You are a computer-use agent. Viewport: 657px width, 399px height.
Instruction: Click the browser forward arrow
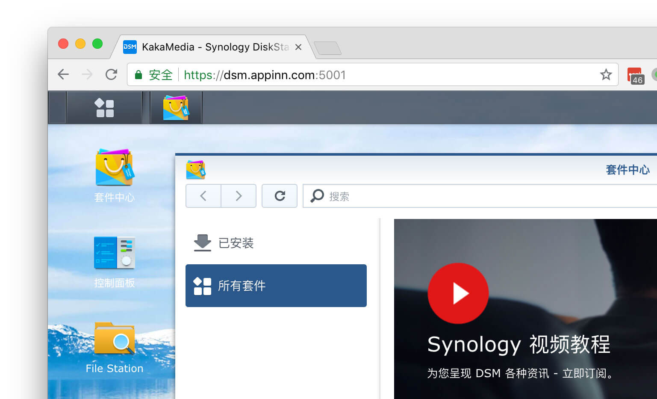click(x=87, y=74)
